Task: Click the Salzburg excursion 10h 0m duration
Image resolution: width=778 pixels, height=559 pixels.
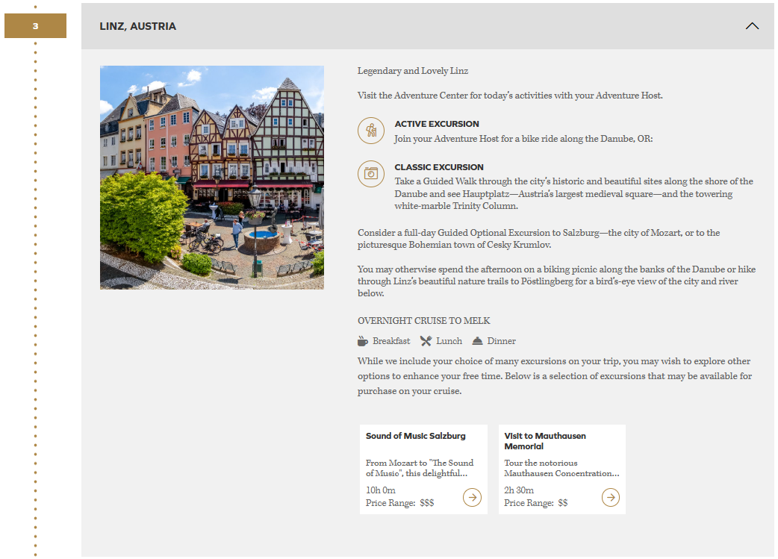Action: tap(381, 490)
